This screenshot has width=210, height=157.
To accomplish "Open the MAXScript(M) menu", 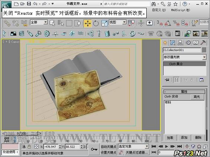I will [x=180, y=10].
